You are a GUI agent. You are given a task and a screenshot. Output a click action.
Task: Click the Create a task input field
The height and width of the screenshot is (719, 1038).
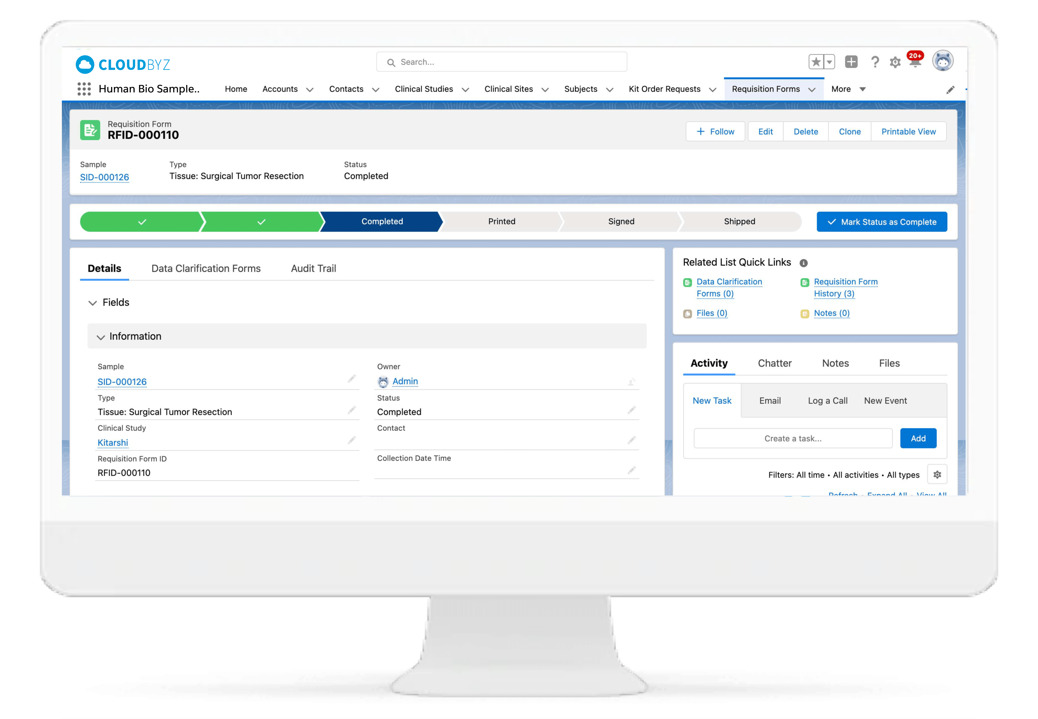(x=793, y=438)
